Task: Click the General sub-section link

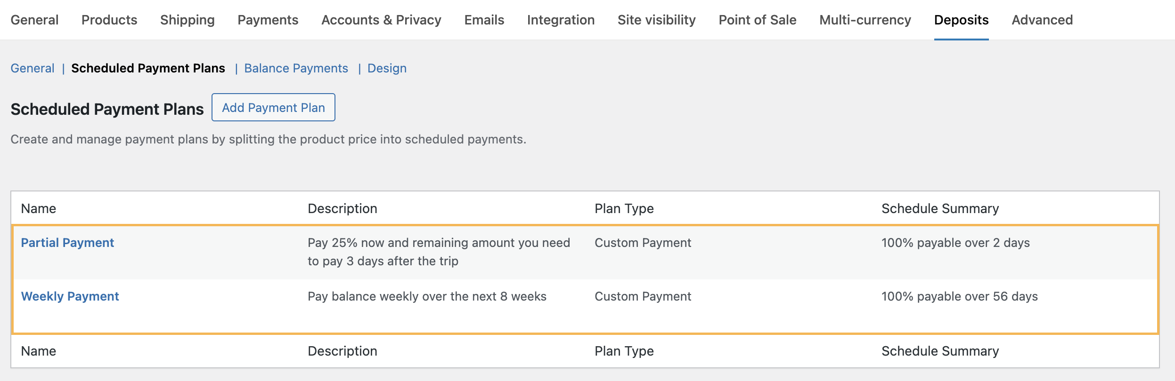Action: point(33,68)
